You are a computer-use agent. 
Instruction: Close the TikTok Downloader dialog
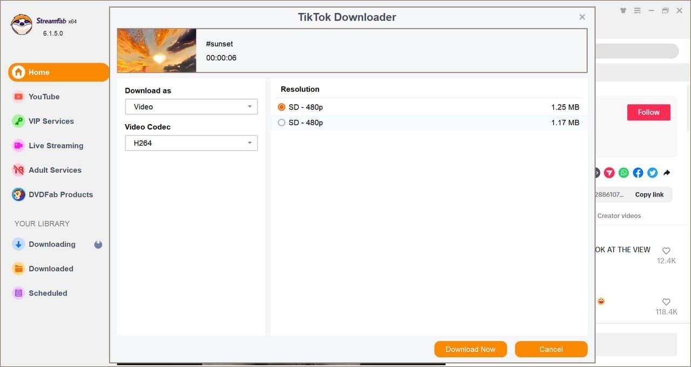click(582, 17)
